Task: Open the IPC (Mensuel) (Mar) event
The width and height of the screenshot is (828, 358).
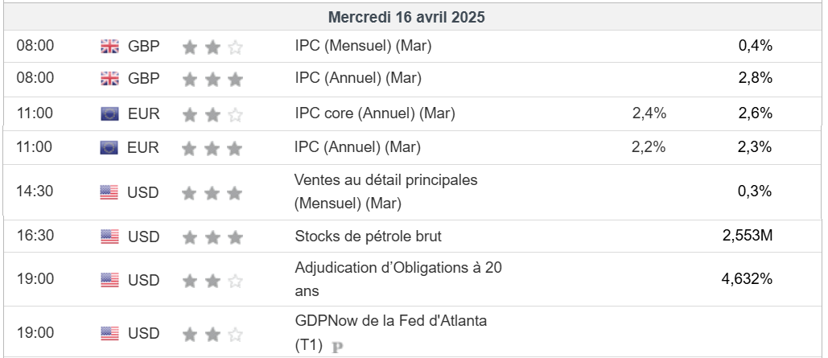Action: point(363,47)
